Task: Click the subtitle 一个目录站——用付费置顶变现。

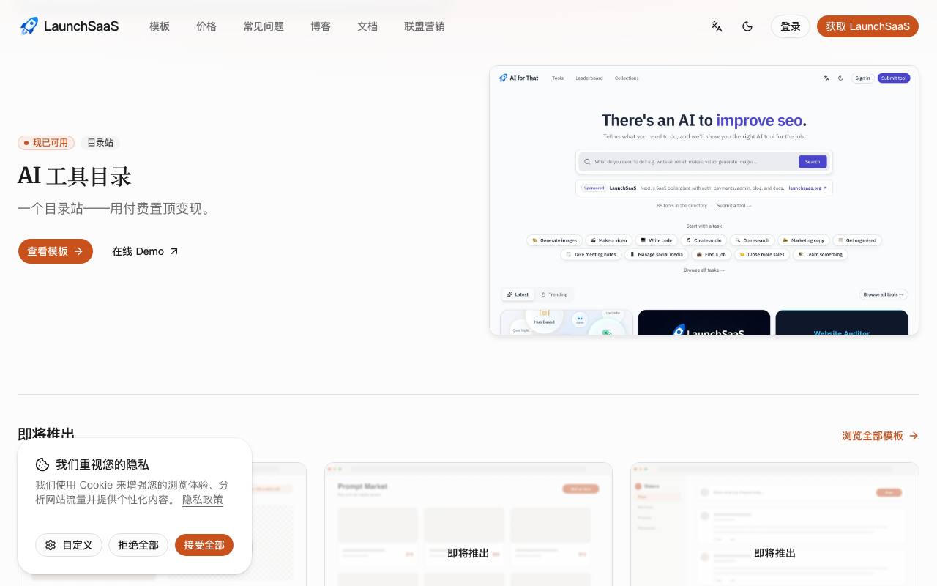Action: (117, 209)
